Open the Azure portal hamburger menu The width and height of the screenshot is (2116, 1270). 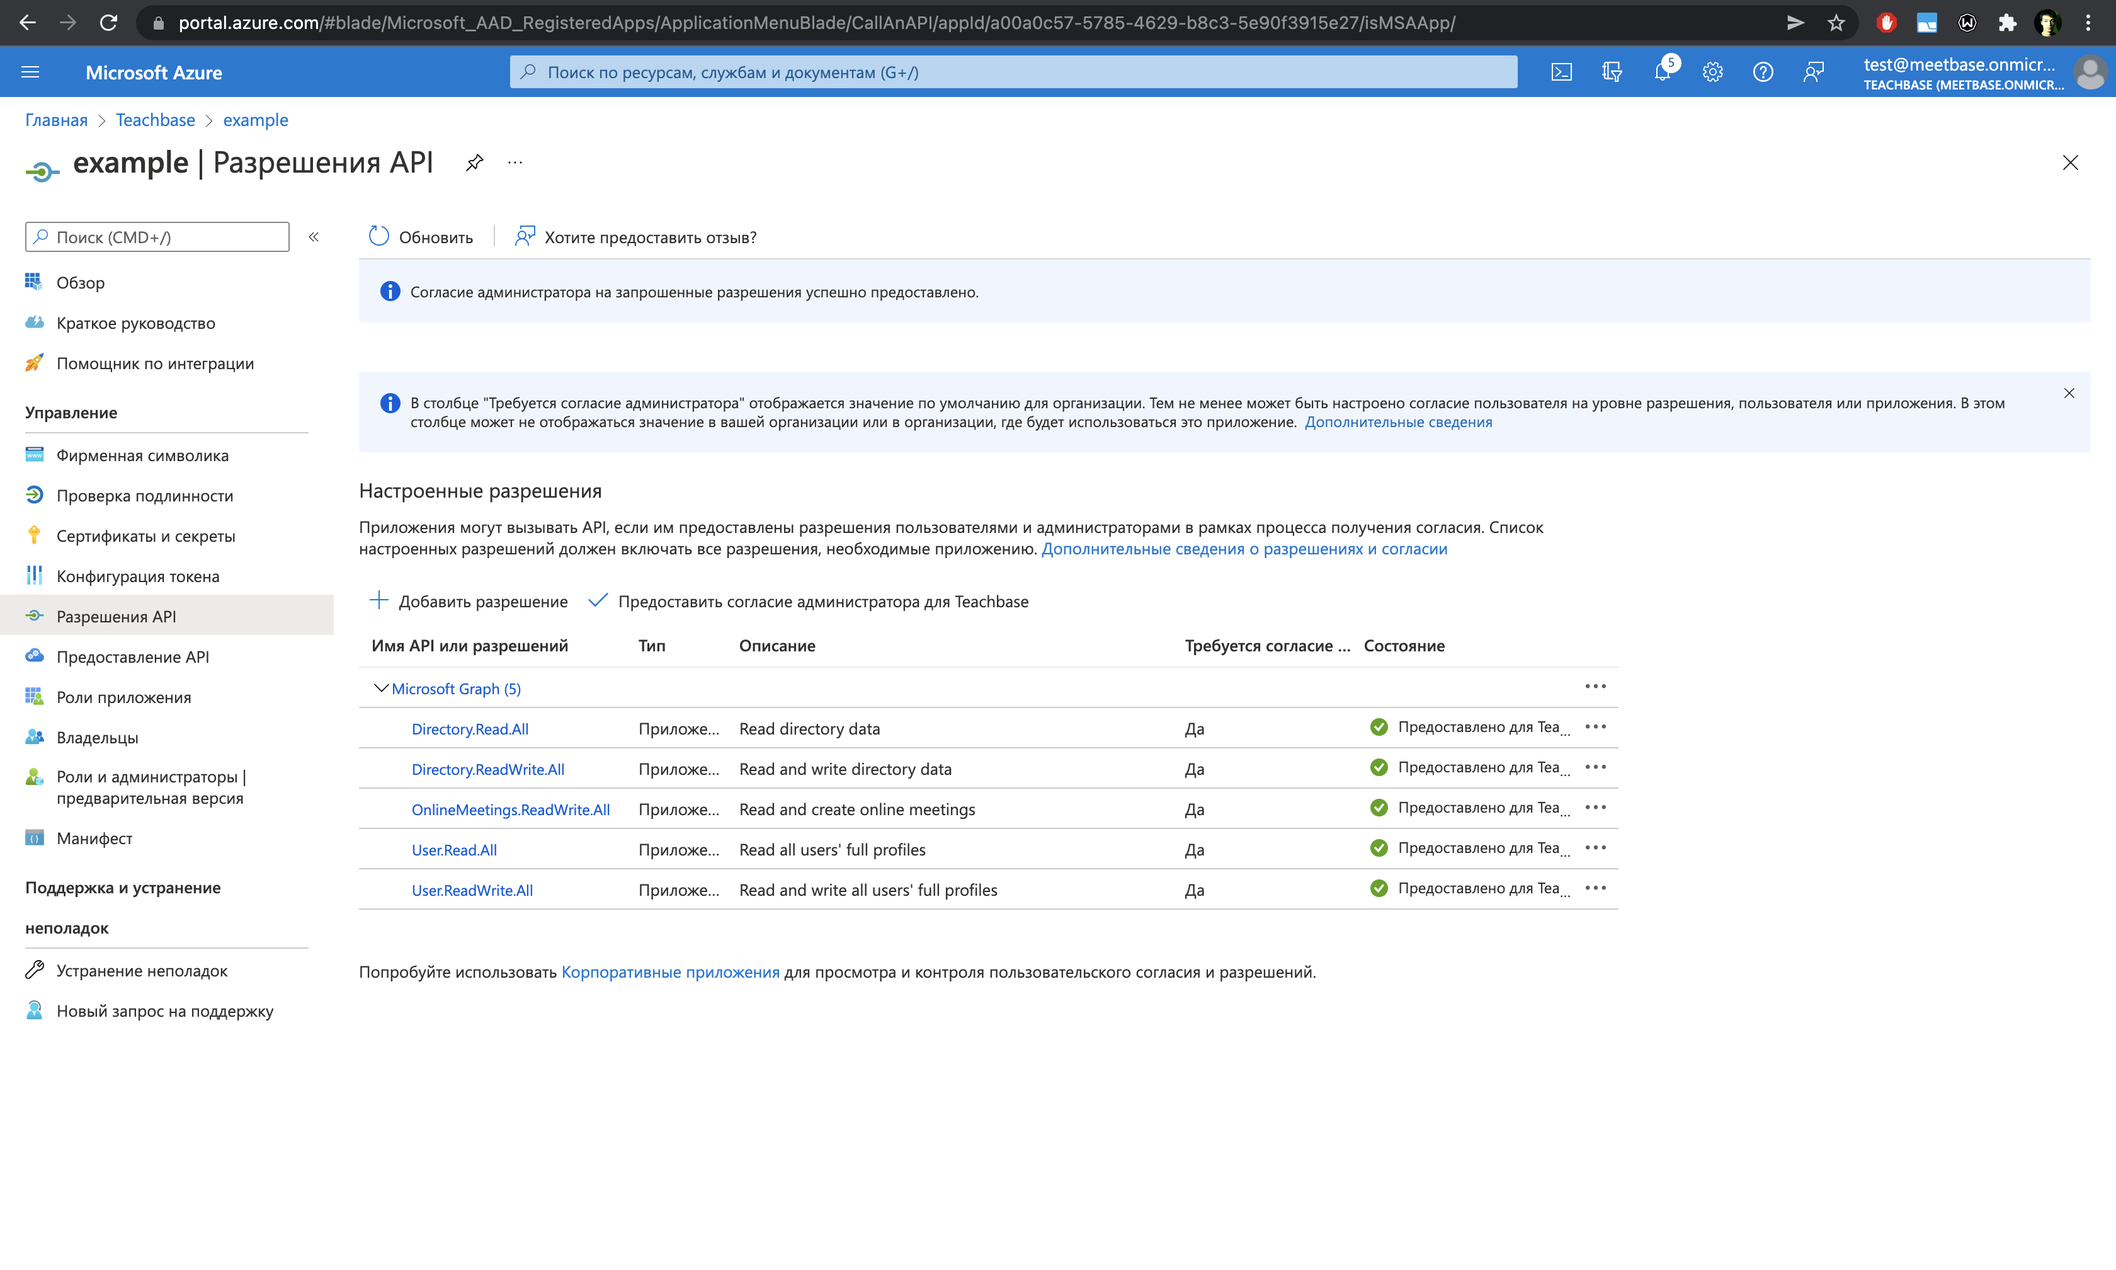30,72
